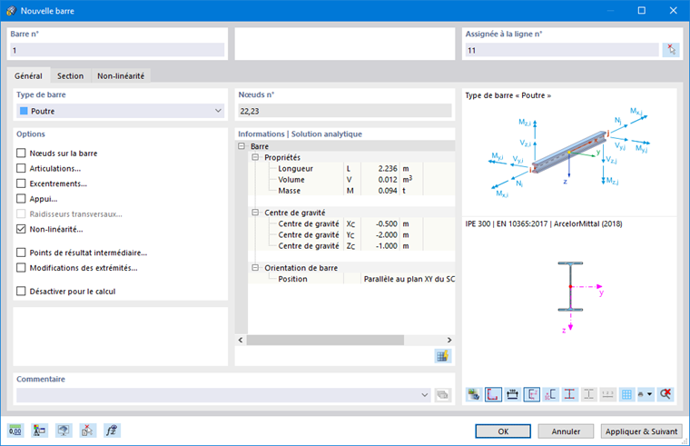Check the Excentrements... option
Viewport: 690px width, 446px height.
[x=21, y=183]
